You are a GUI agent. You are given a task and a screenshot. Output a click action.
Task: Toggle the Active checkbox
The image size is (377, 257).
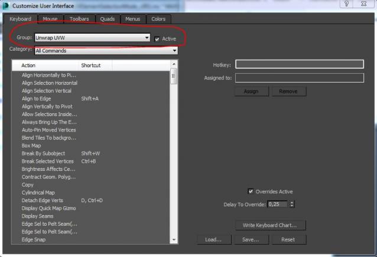click(x=157, y=39)
